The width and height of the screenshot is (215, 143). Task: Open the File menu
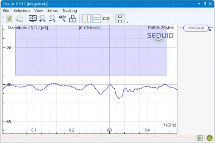click(6, 11)
